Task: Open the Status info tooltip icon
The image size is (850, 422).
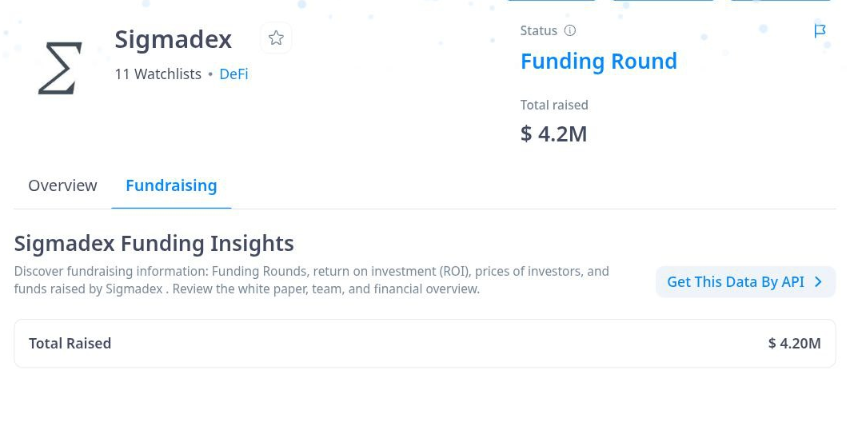Action: [x=570, y=31]
